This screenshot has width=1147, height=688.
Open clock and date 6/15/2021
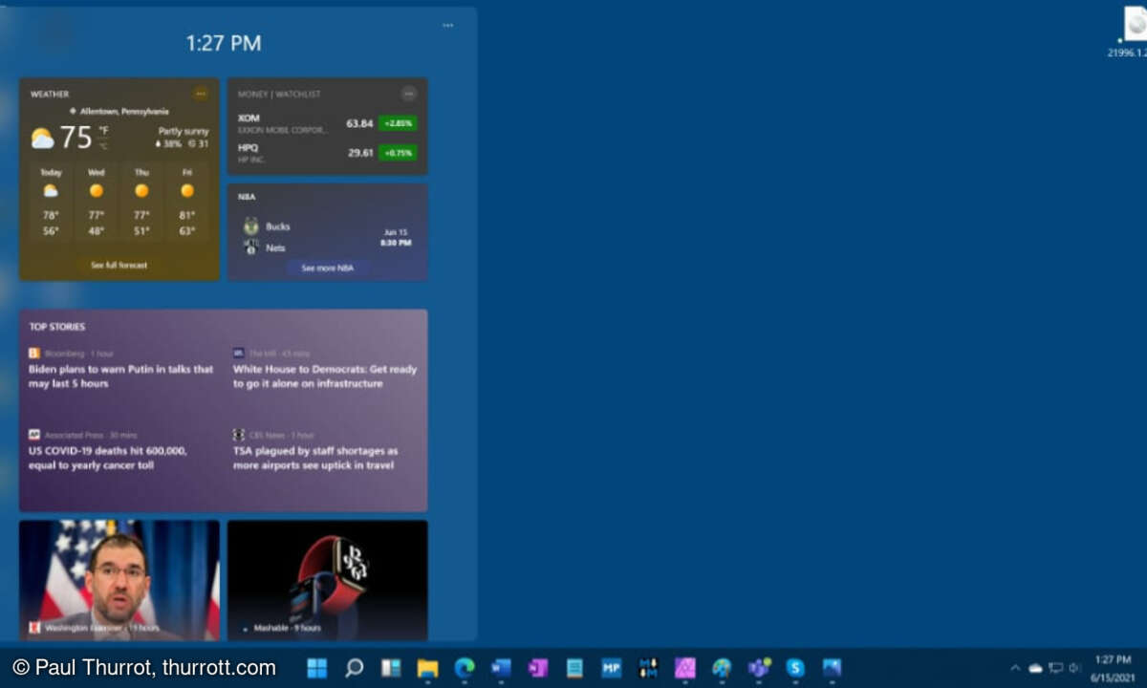[1112, 668]
